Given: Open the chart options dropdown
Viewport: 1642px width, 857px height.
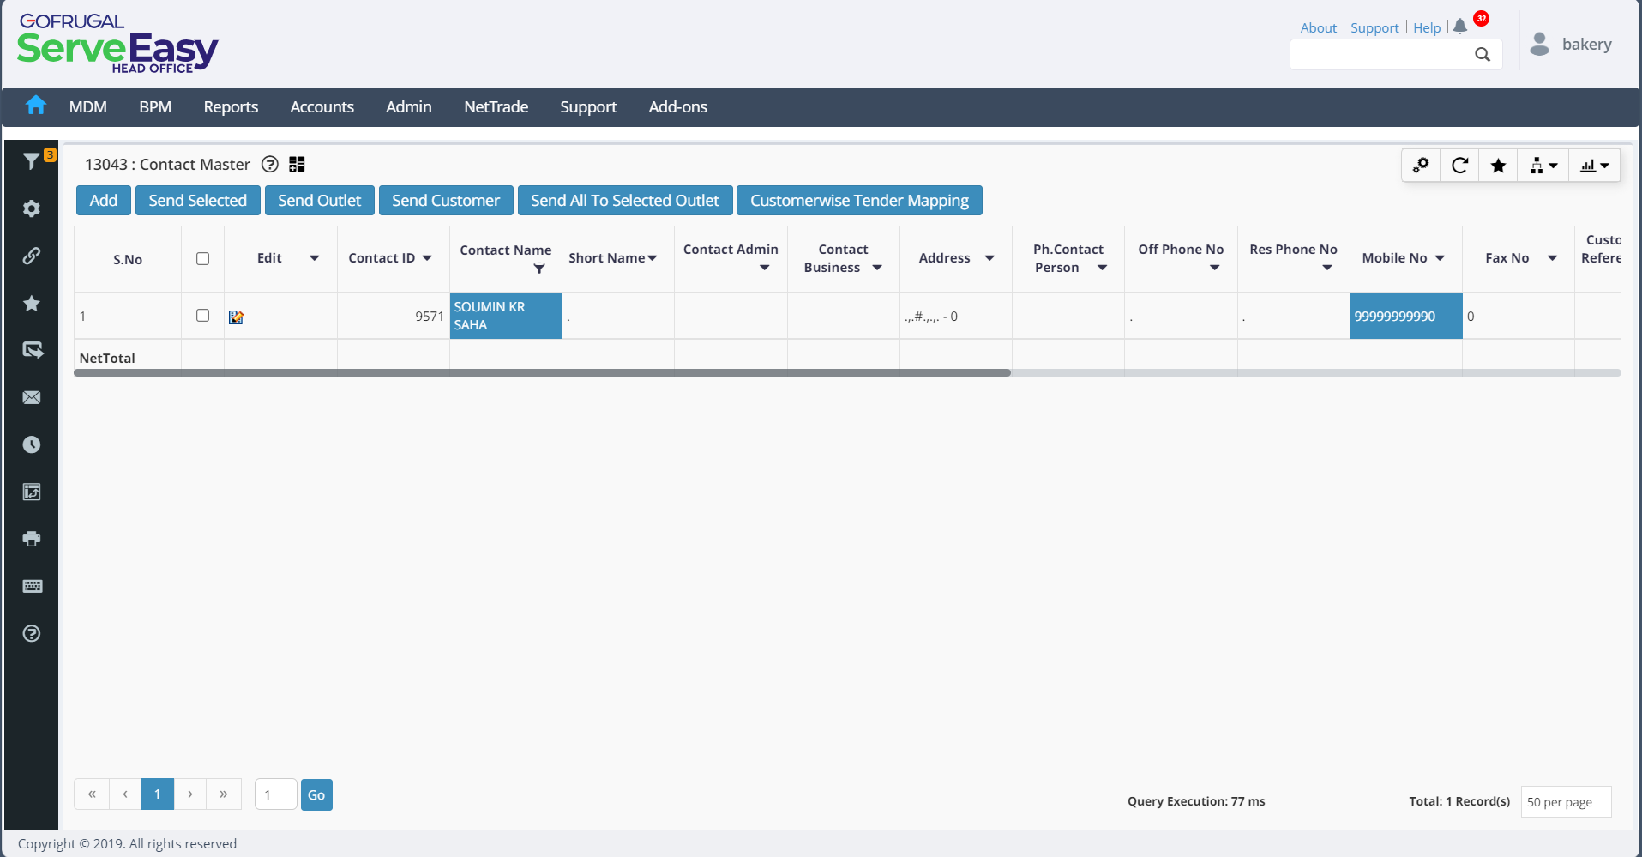Looking at the screenshot, I should click(x=1594, y=165).
